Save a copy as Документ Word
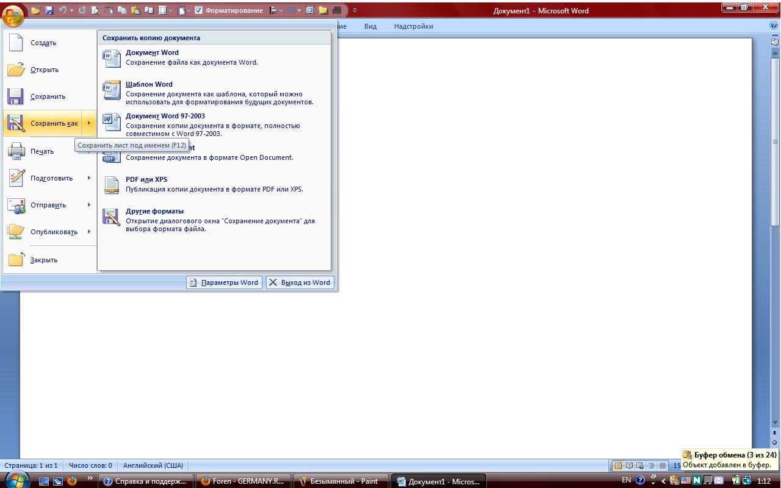This screenshot has width=781, height=488. [215, 58]
